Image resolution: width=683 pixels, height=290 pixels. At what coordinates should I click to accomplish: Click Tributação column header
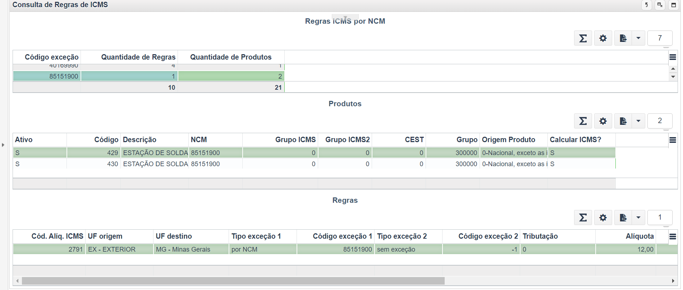coord(558,236)
